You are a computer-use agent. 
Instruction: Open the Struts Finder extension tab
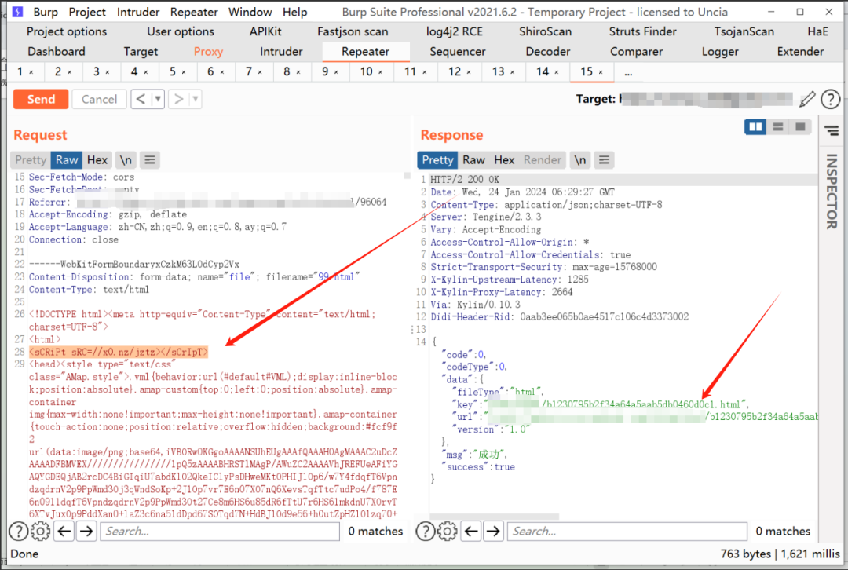[642, 32]
